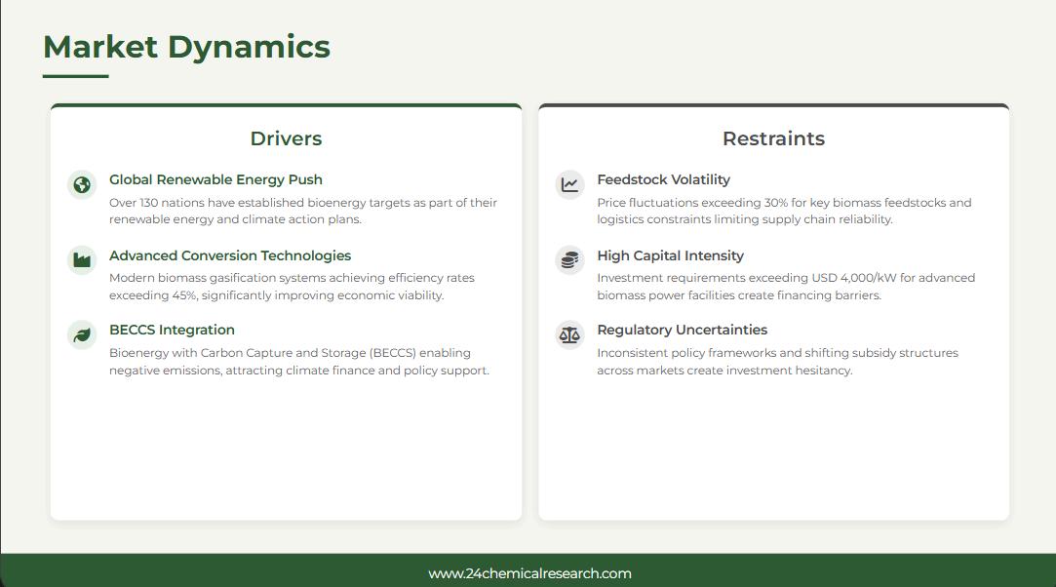Screen dimensions: 1056x587
Task: Click the Bioenergy with Carbon Capture description
Action: click(299, 362)
